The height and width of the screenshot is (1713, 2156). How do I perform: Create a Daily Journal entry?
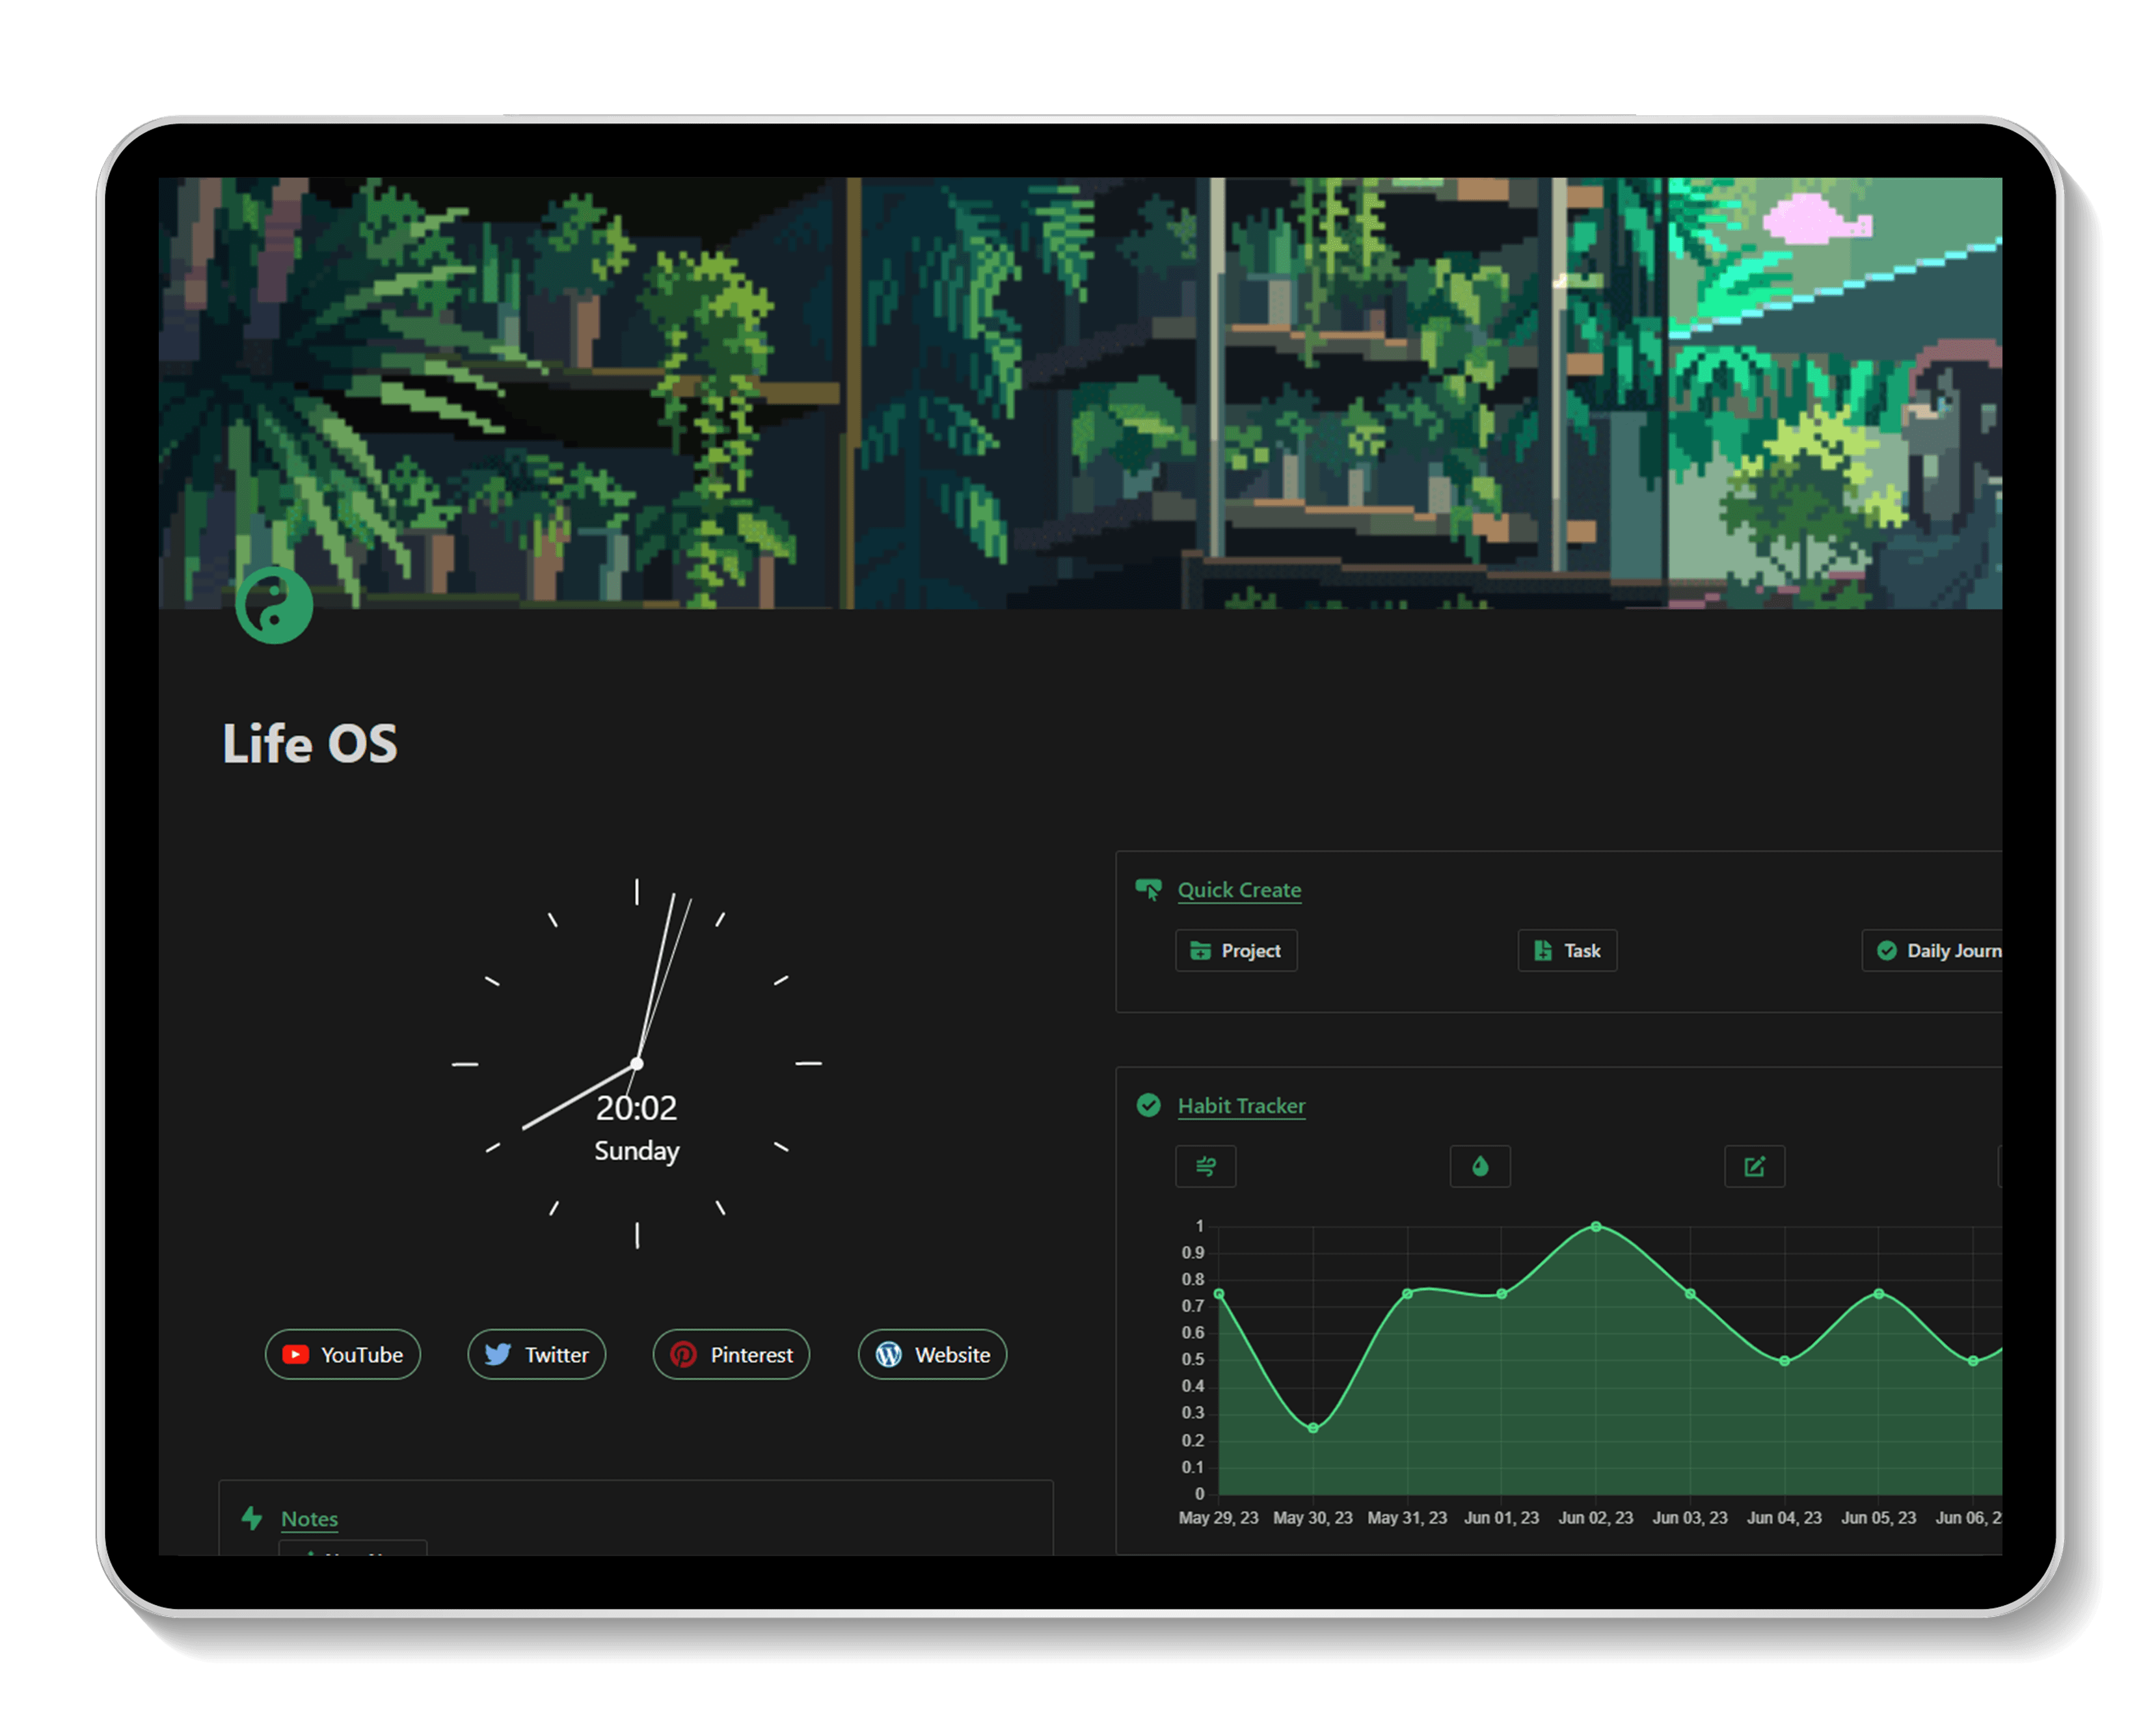1932,950
